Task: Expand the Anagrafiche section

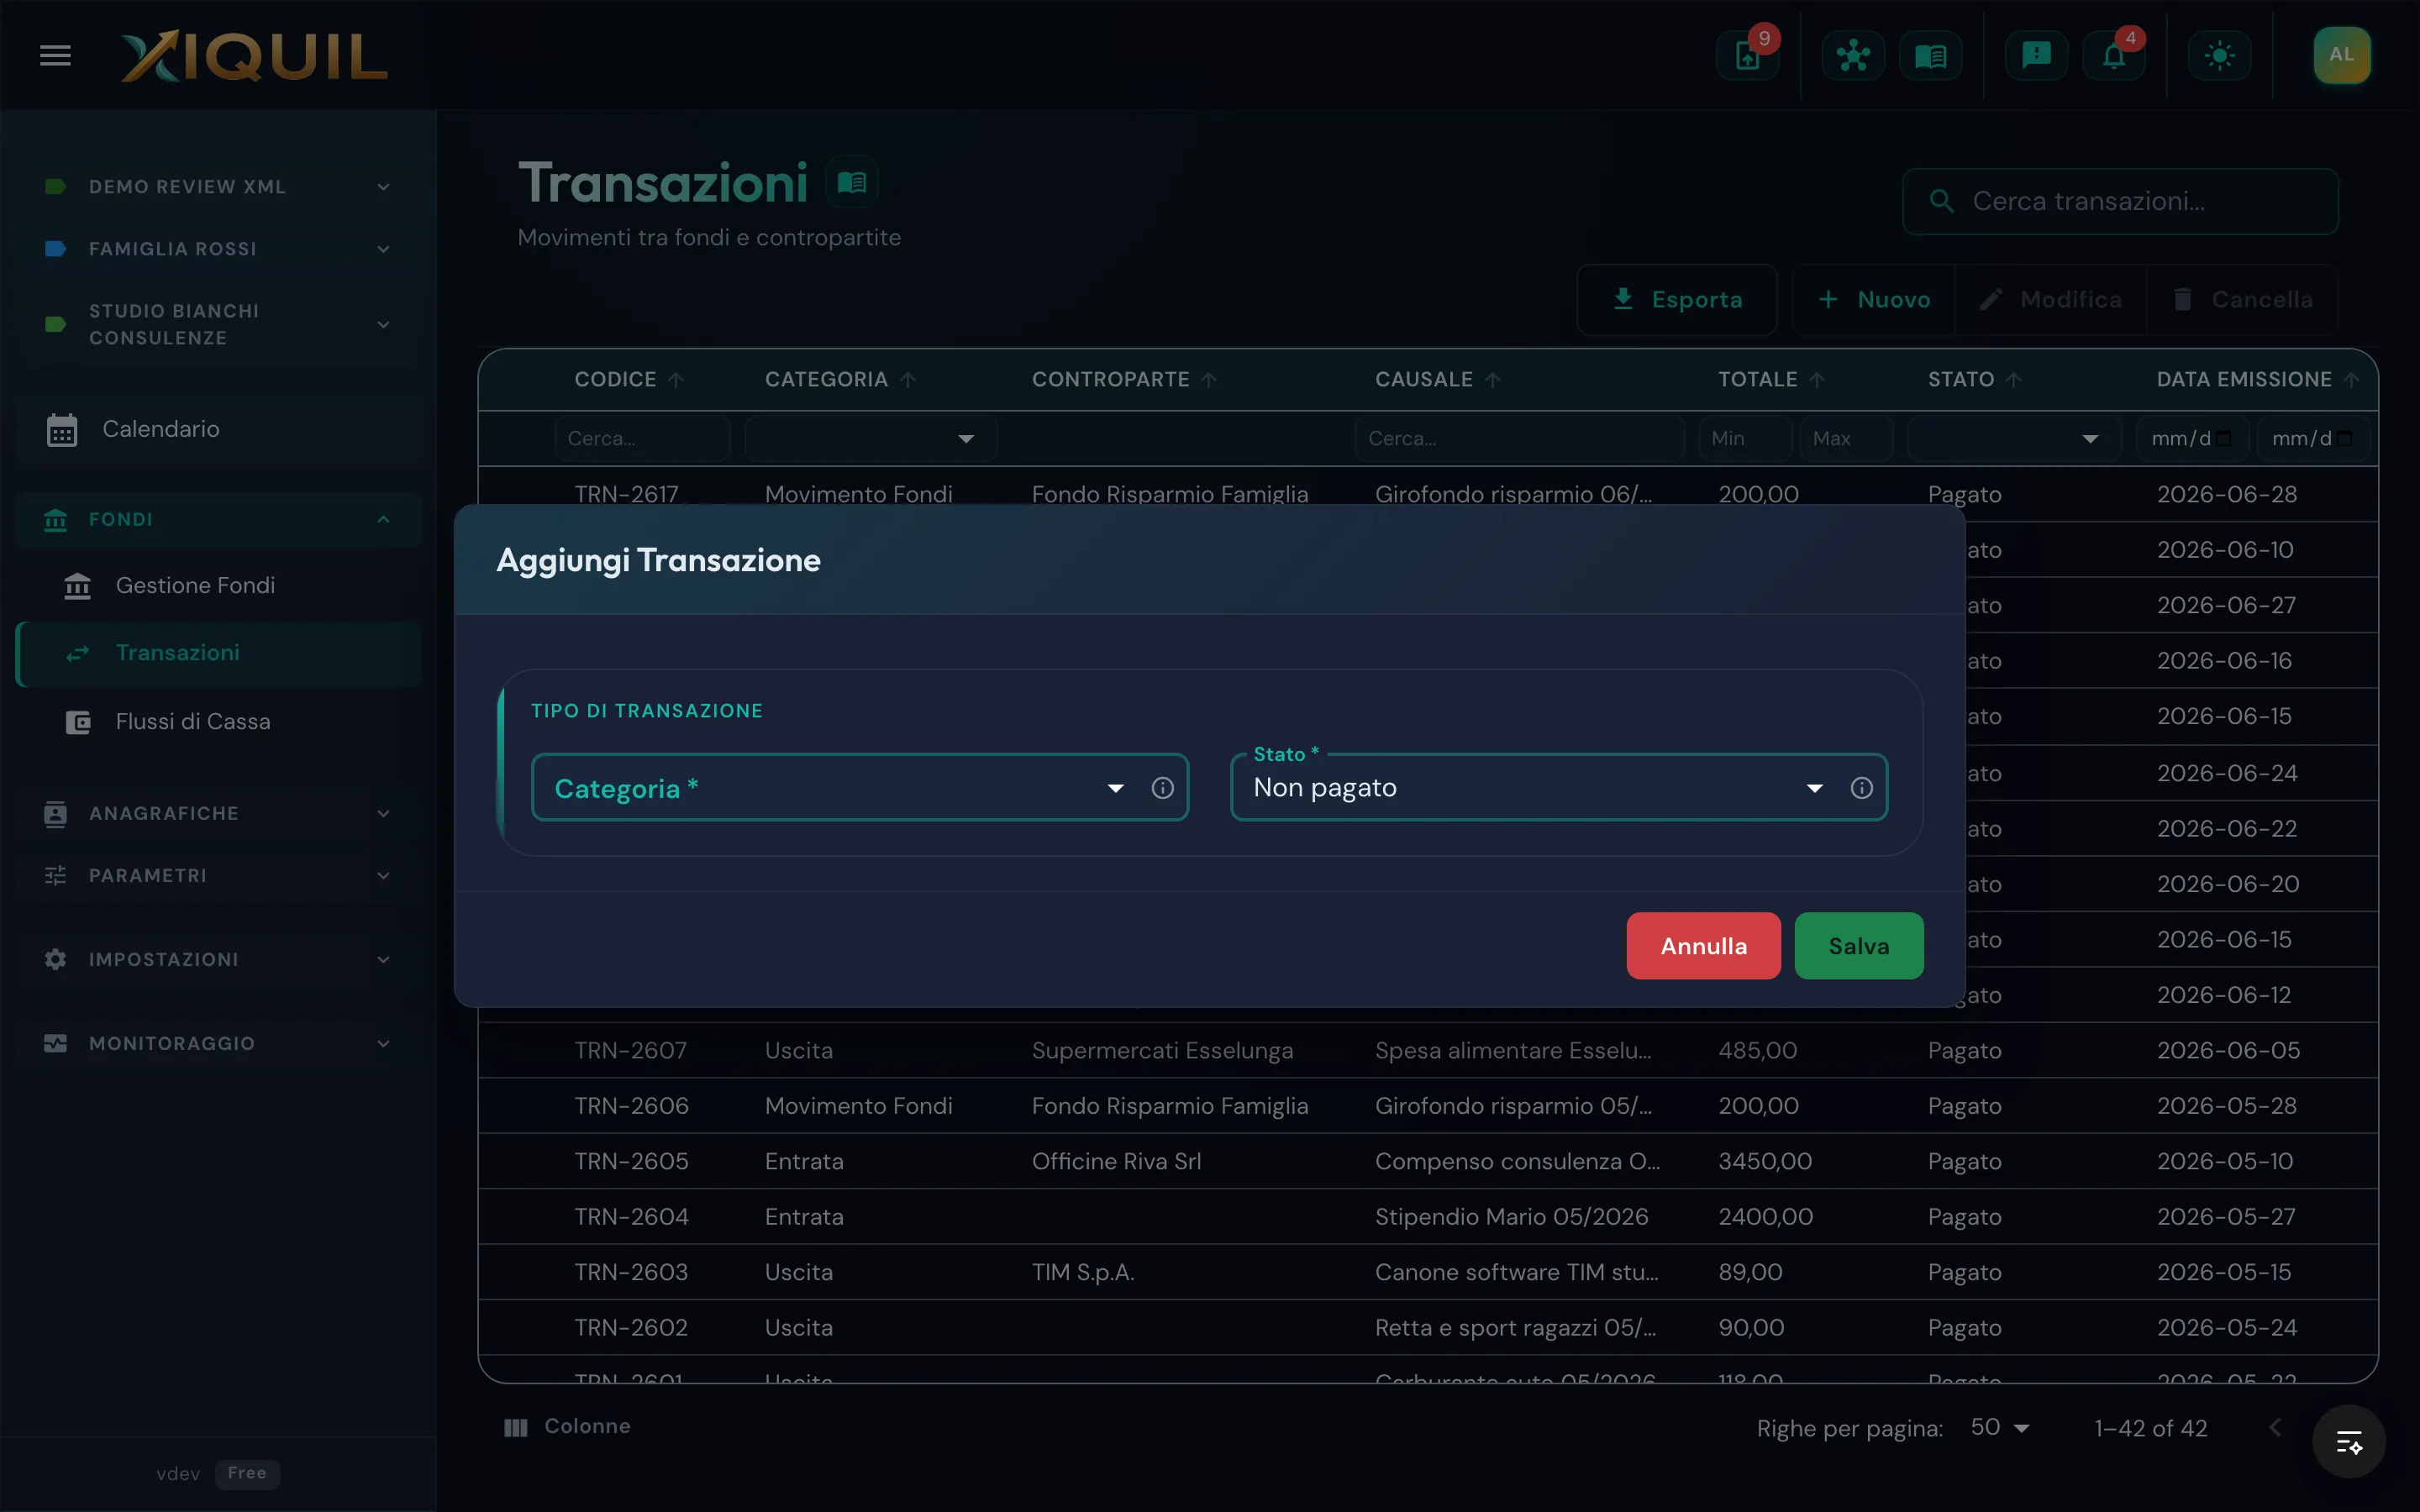Action: pyautogui.click(x=218, y=813)
